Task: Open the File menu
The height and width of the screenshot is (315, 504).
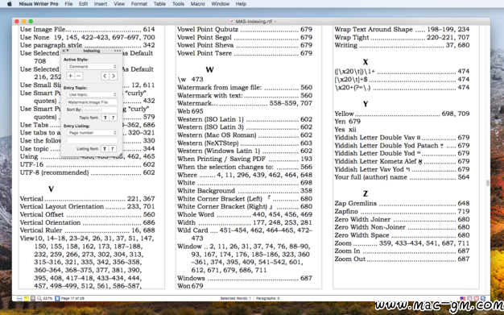Action: (x=68, y=4)
